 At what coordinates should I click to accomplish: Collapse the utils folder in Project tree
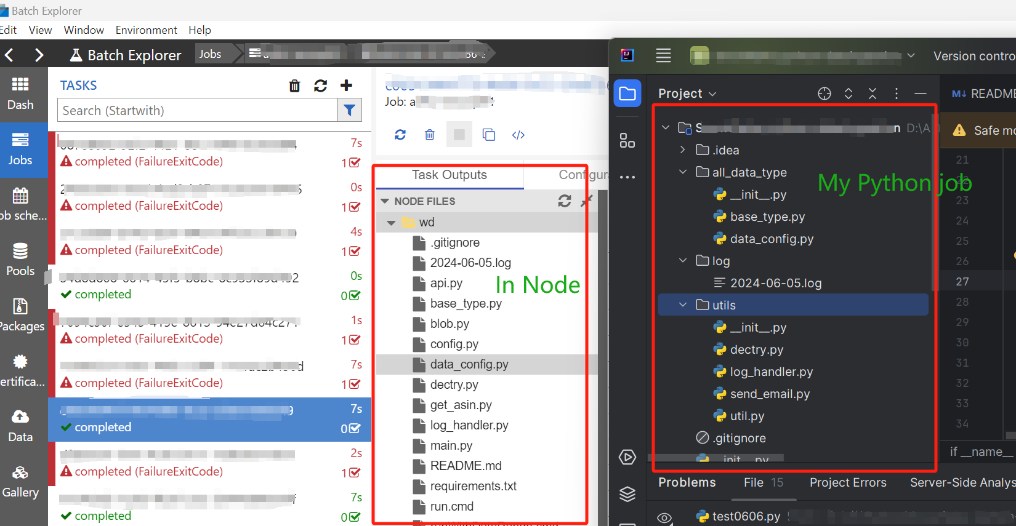point(683,305)
